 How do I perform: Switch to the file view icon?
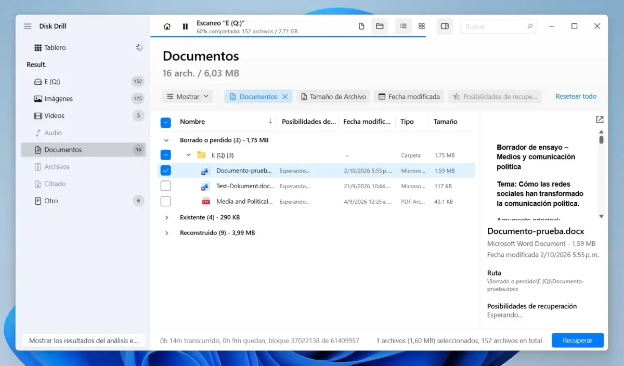coord(361,27)
